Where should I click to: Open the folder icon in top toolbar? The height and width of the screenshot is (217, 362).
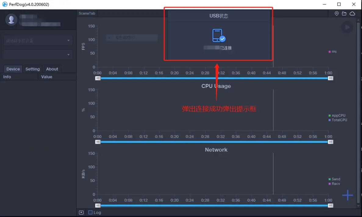[344, 13]
